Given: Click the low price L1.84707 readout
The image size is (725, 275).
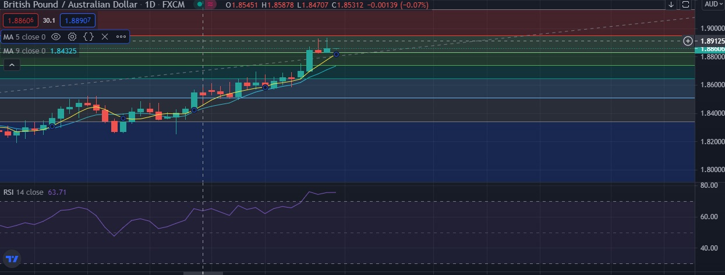Looking at the screenshot, I should 313,5.
